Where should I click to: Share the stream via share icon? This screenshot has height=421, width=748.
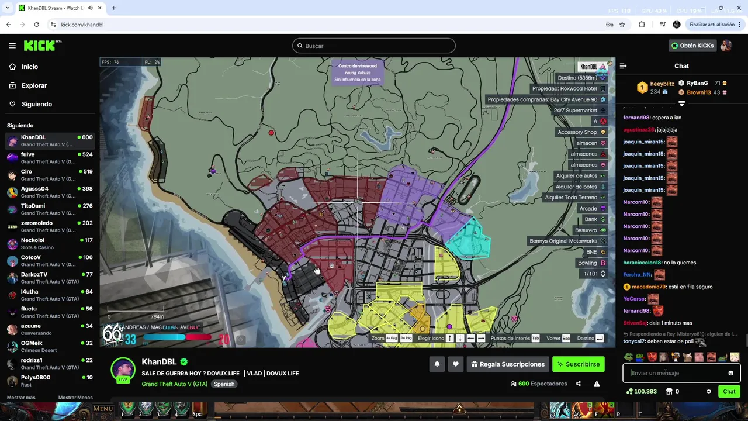click(578, 384)
